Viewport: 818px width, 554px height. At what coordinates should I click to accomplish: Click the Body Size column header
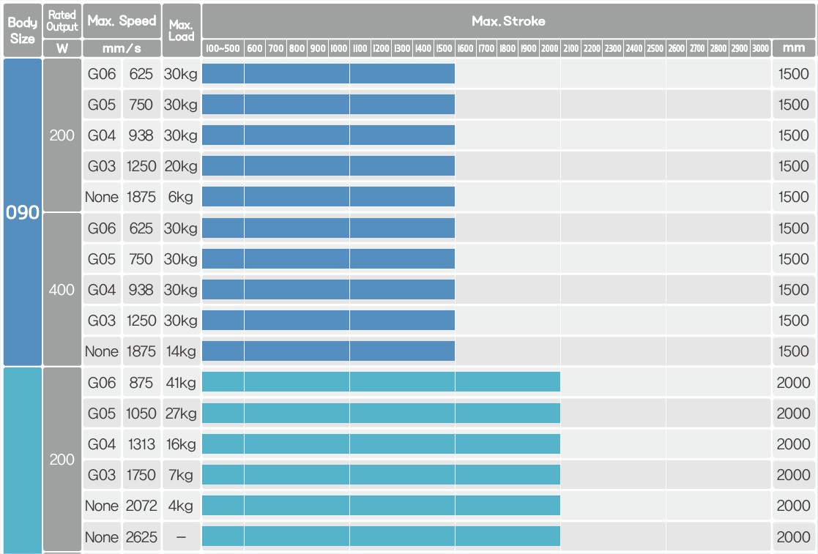[23, 30]
